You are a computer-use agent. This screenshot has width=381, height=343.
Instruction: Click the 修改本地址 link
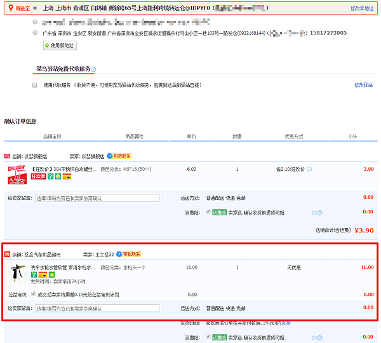coord(362,8)
